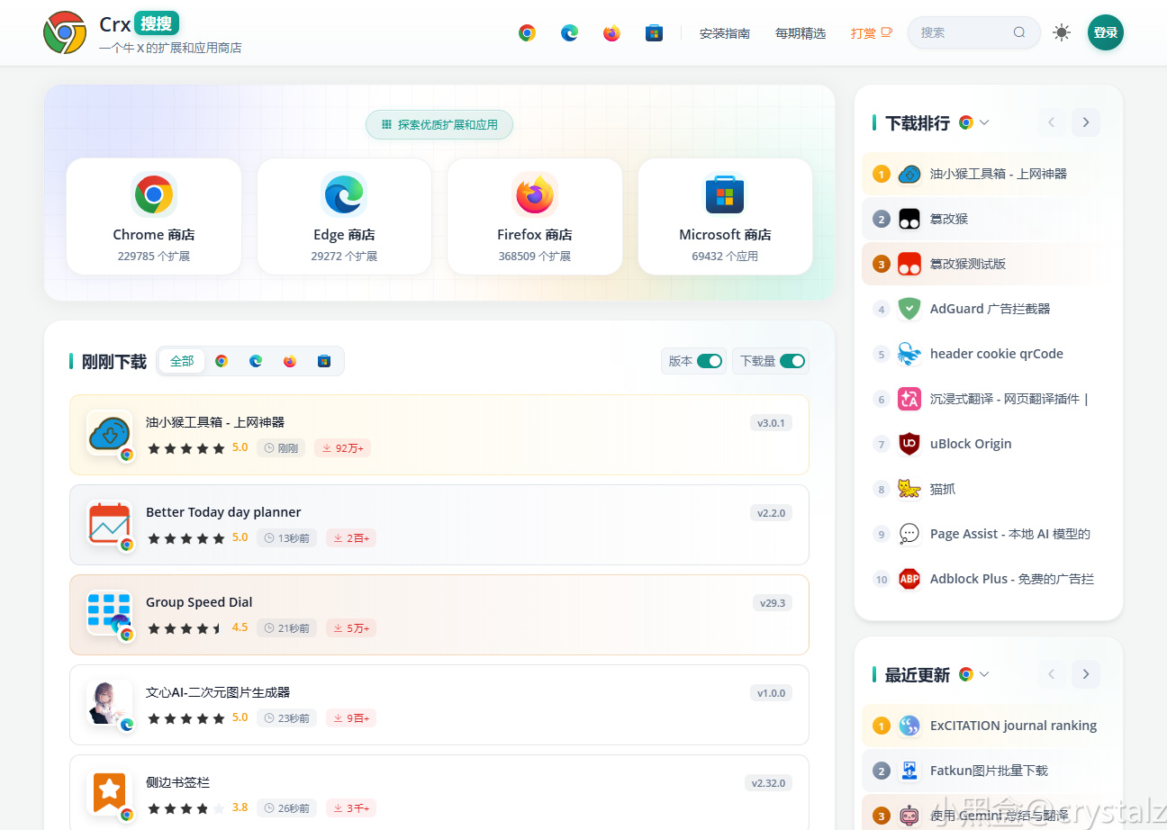This screenshot has height=830, width=1167.
Task: Click 篡改猴 Tampermonkey icon in ranking
Action: coord(909,219)
